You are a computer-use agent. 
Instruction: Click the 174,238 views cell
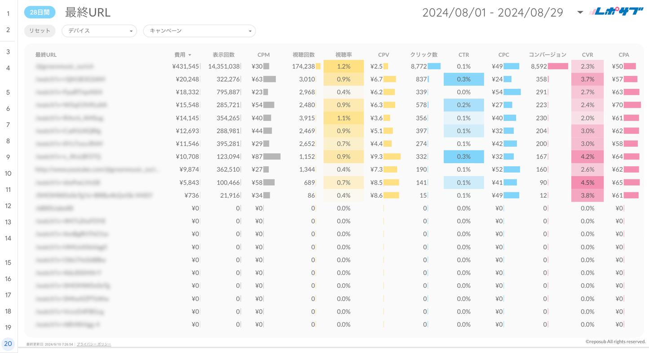303,66
